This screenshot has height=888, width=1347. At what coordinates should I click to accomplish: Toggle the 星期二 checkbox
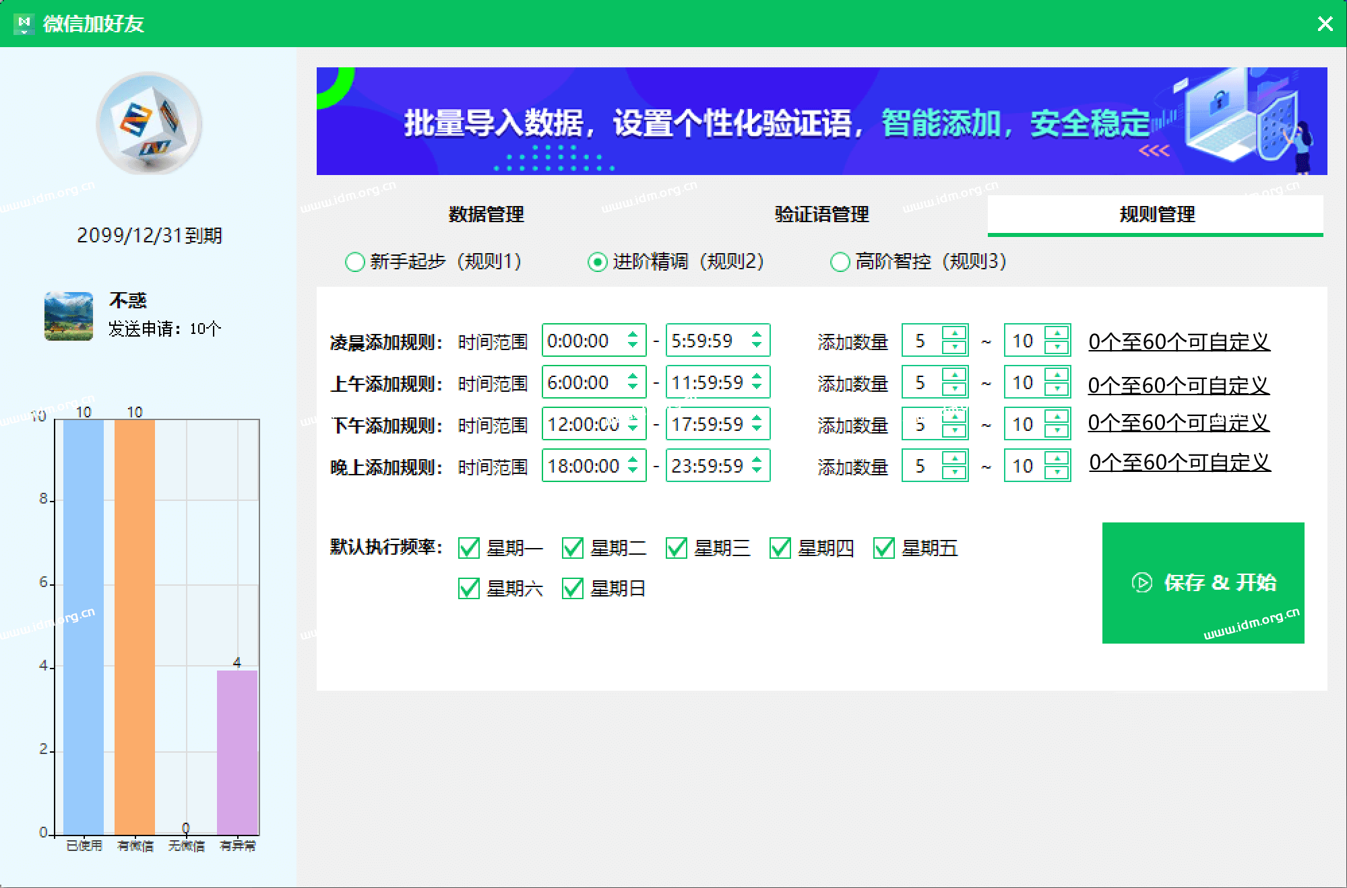click(x=573, y=548)
